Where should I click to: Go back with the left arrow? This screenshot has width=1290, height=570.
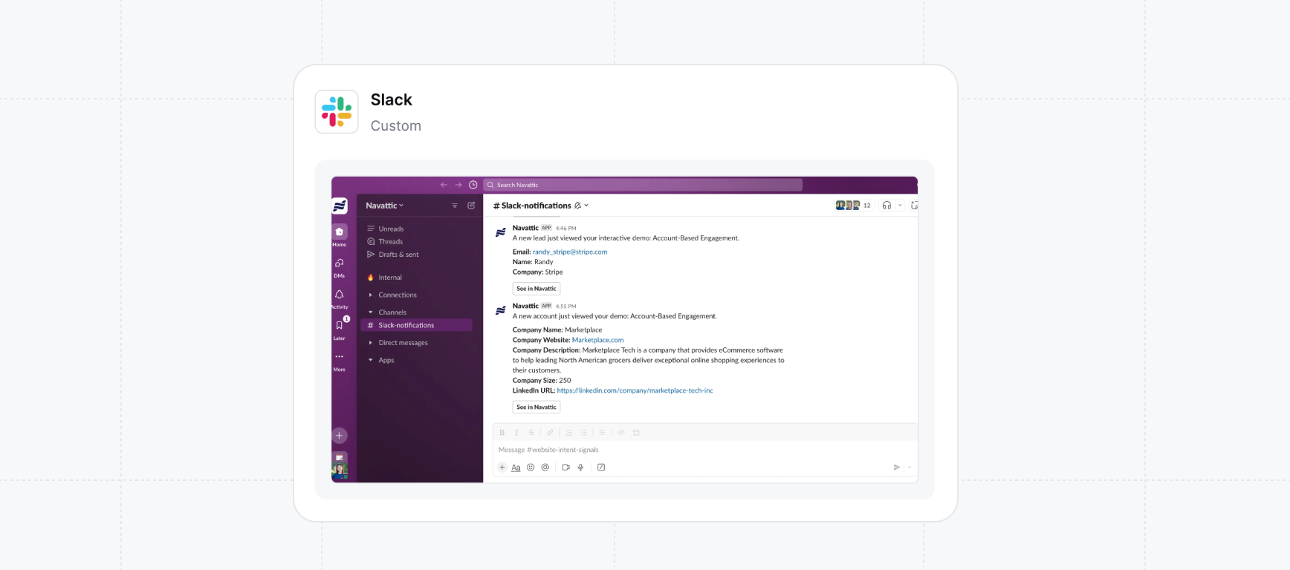tap(444, 185)
